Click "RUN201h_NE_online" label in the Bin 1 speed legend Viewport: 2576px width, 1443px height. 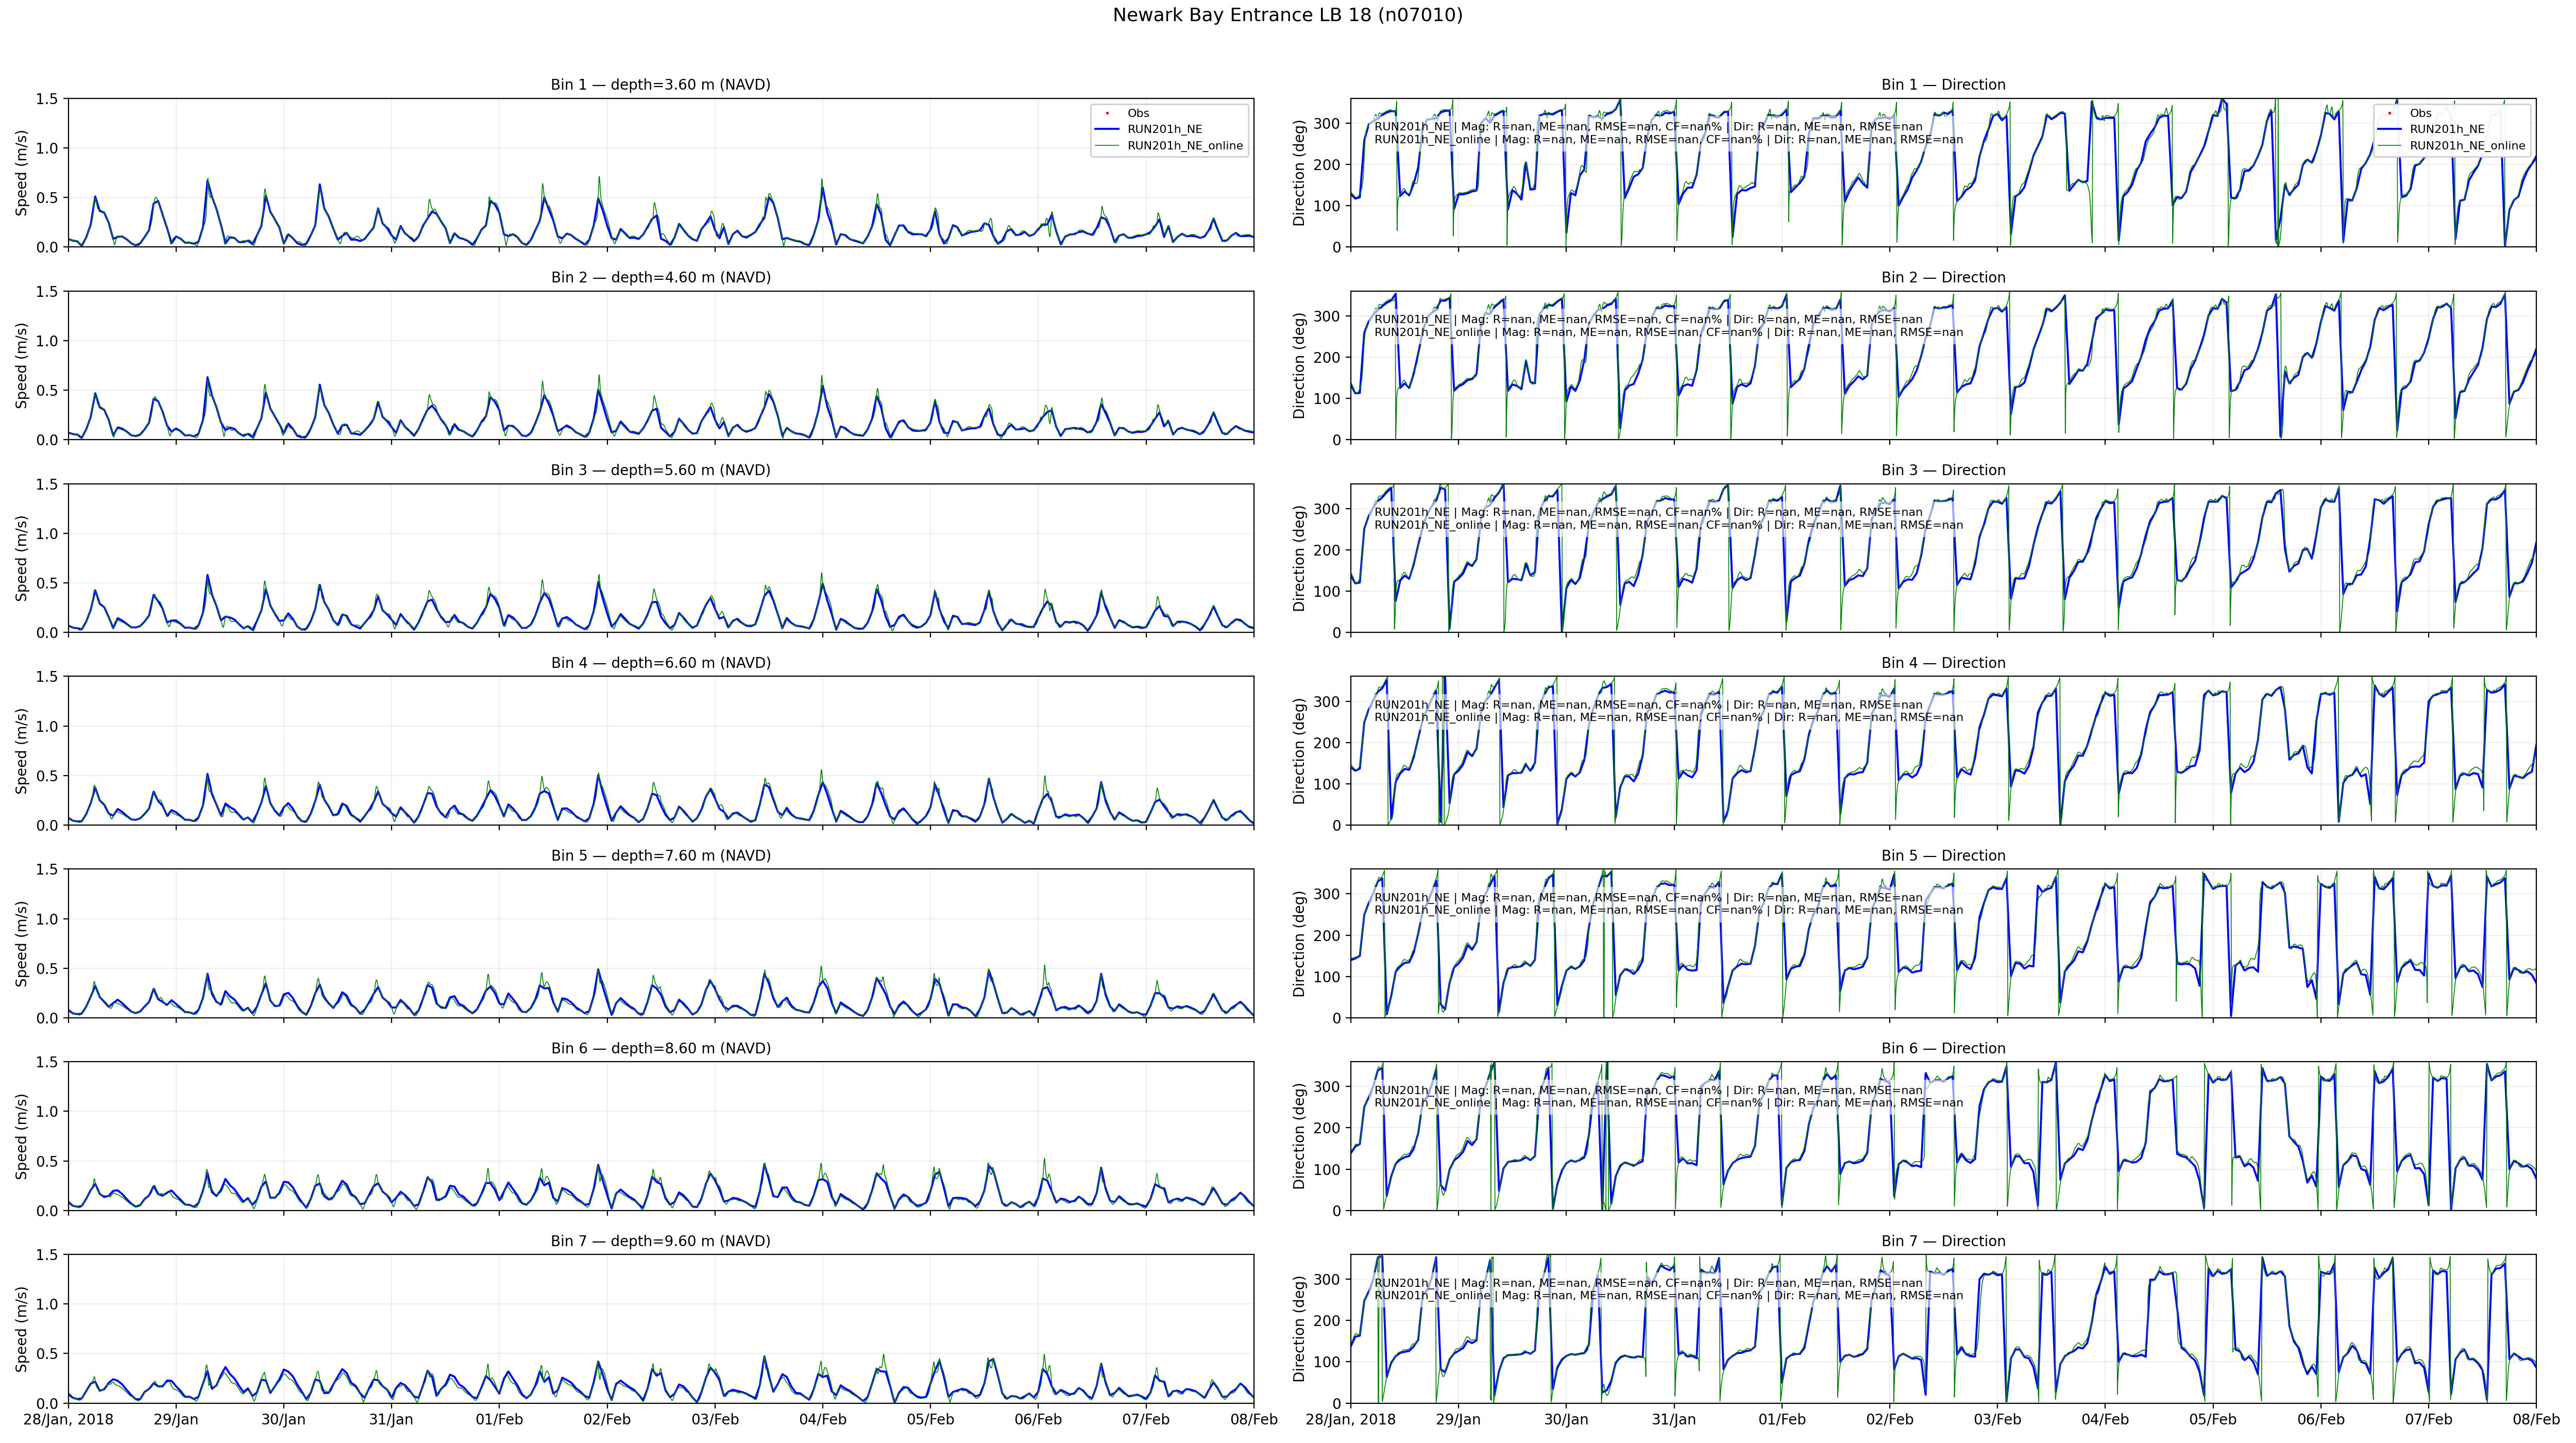1185,145
